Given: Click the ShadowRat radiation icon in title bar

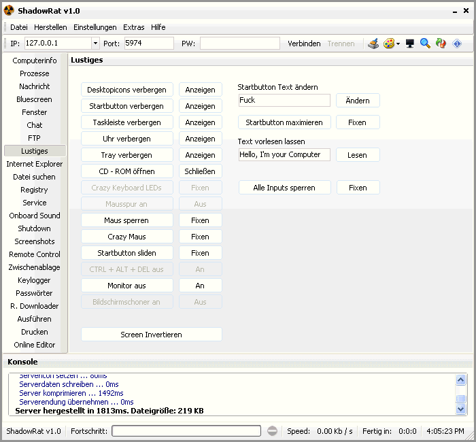Looking at the screenshot, I should (x=9, y=10).
